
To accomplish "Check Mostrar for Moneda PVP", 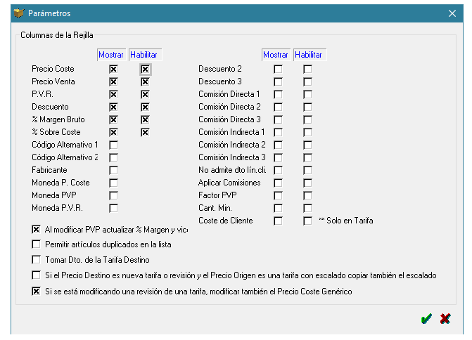I will tap(113, 195).
